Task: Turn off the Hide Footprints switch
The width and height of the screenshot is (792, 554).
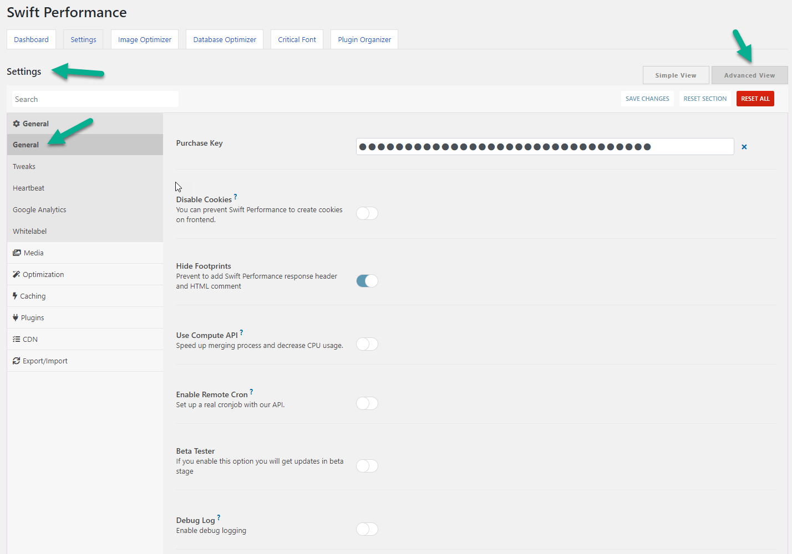Action: [367, 281]
